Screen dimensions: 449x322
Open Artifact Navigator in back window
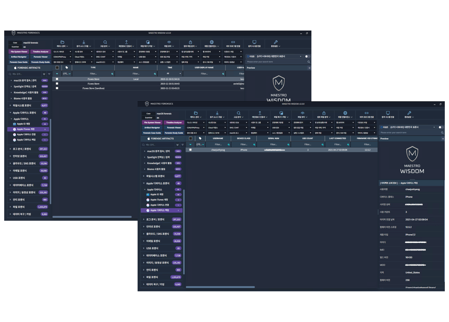click(x=19, y=57)
